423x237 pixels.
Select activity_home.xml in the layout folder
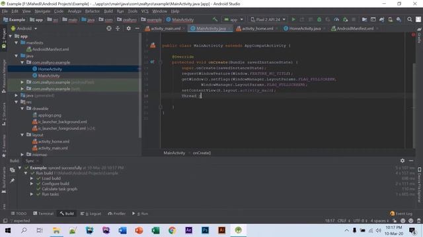click(54, 142)
